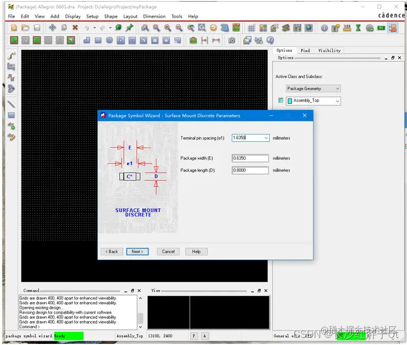Close the View panel with X
This screenshot has width=407, height=345.
(x=266, y=291)
